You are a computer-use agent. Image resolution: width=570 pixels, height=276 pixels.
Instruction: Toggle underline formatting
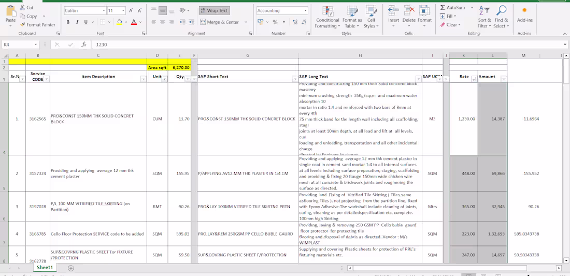coord(86,22)
